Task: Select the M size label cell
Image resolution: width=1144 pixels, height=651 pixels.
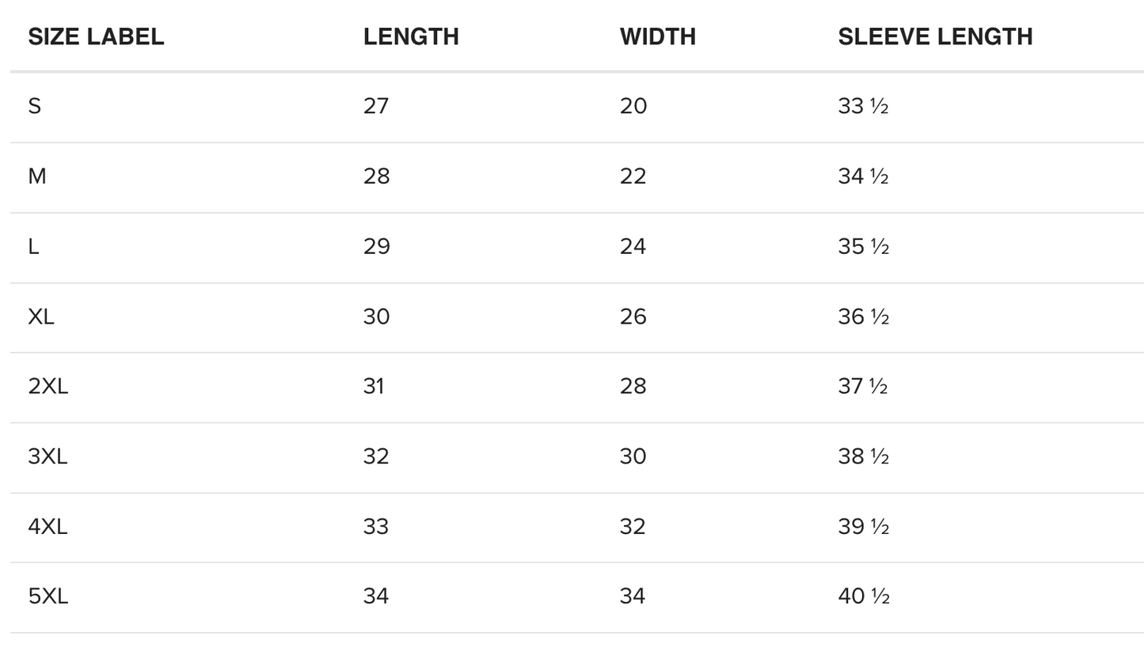Action: [x=37, y=176]
